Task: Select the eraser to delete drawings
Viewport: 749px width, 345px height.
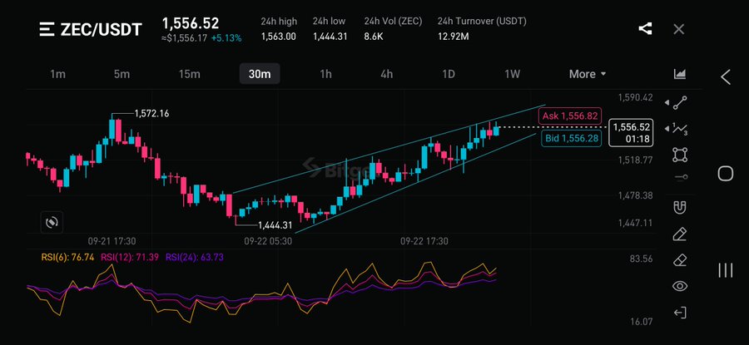Action: coord(680,260)
